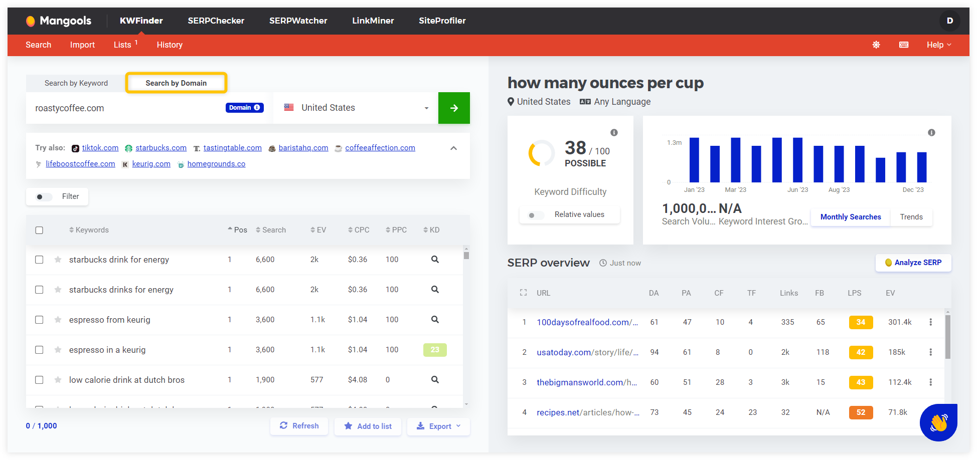Click the Keyword Difficulty info icon
Screen dimensions: 977x460
[614, 132]
